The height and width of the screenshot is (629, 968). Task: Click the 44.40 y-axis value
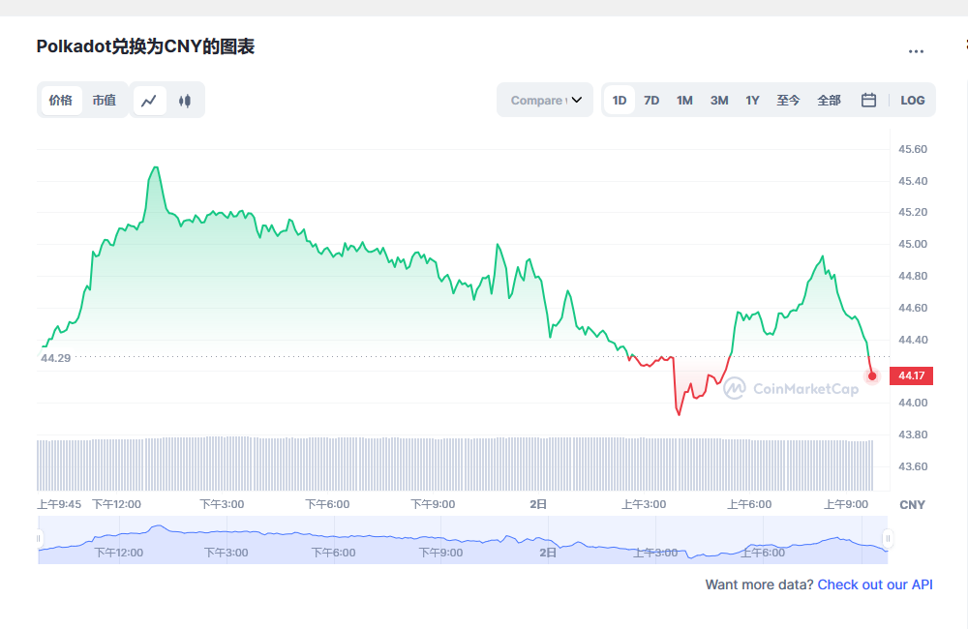[913, 340]
